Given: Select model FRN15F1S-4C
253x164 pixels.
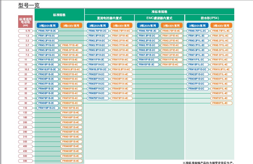Looking at the screenshot, I should [71, 64].
